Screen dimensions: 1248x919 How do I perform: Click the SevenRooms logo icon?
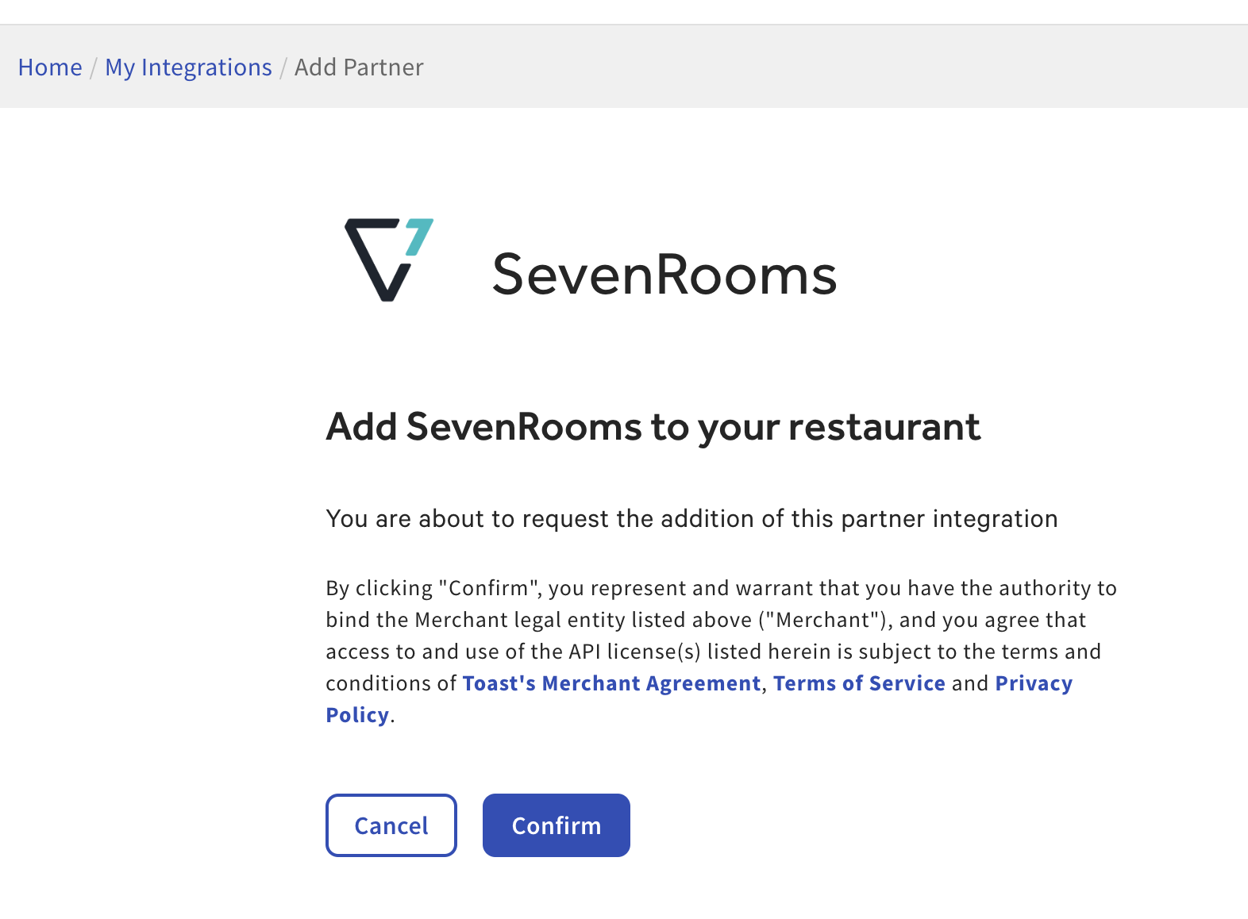coord(389,258)
